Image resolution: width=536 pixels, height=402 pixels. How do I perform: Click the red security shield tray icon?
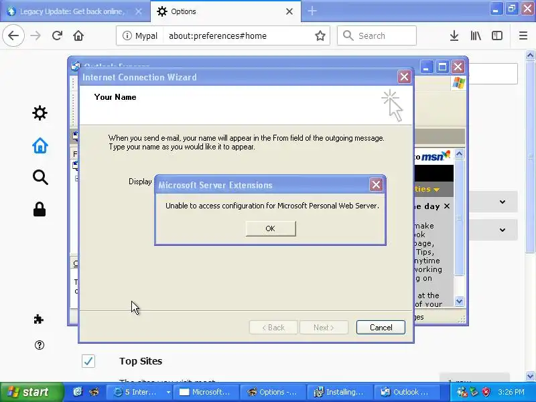(x=486, y=392)
